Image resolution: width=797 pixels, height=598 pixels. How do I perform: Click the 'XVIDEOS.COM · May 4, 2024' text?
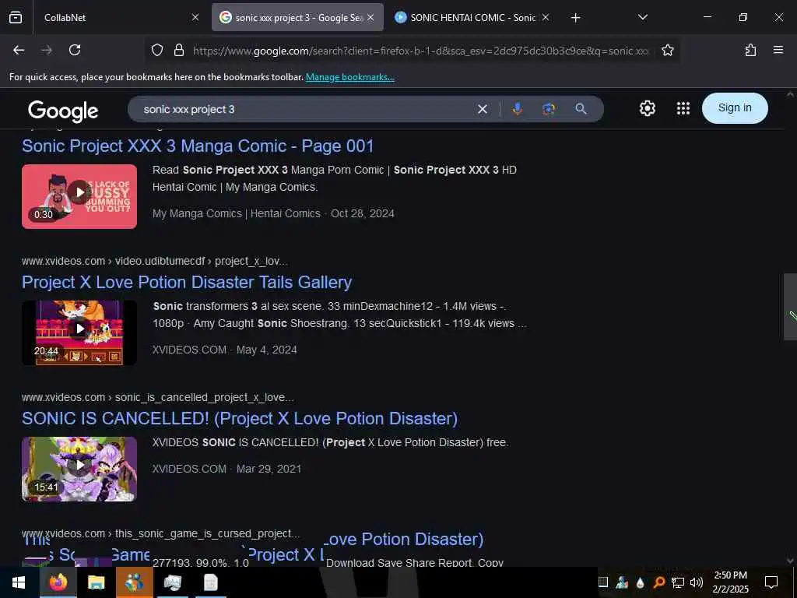click(x=225, y=350)
